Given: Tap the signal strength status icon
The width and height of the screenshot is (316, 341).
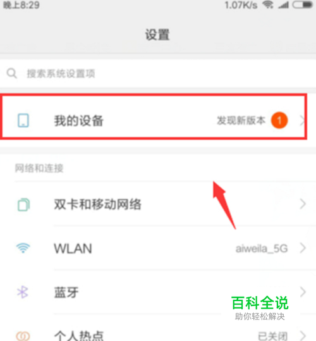Looking at the screenshot, I should 283,5.
